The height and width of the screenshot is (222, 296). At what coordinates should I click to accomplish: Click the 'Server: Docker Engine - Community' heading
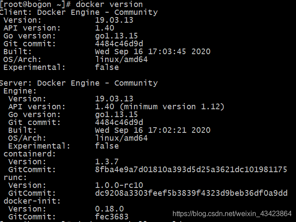point(79,83)
